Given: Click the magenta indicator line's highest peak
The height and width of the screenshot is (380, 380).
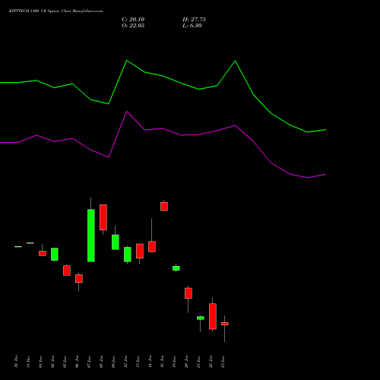Looking at the screenshot, I should [127, 112].
